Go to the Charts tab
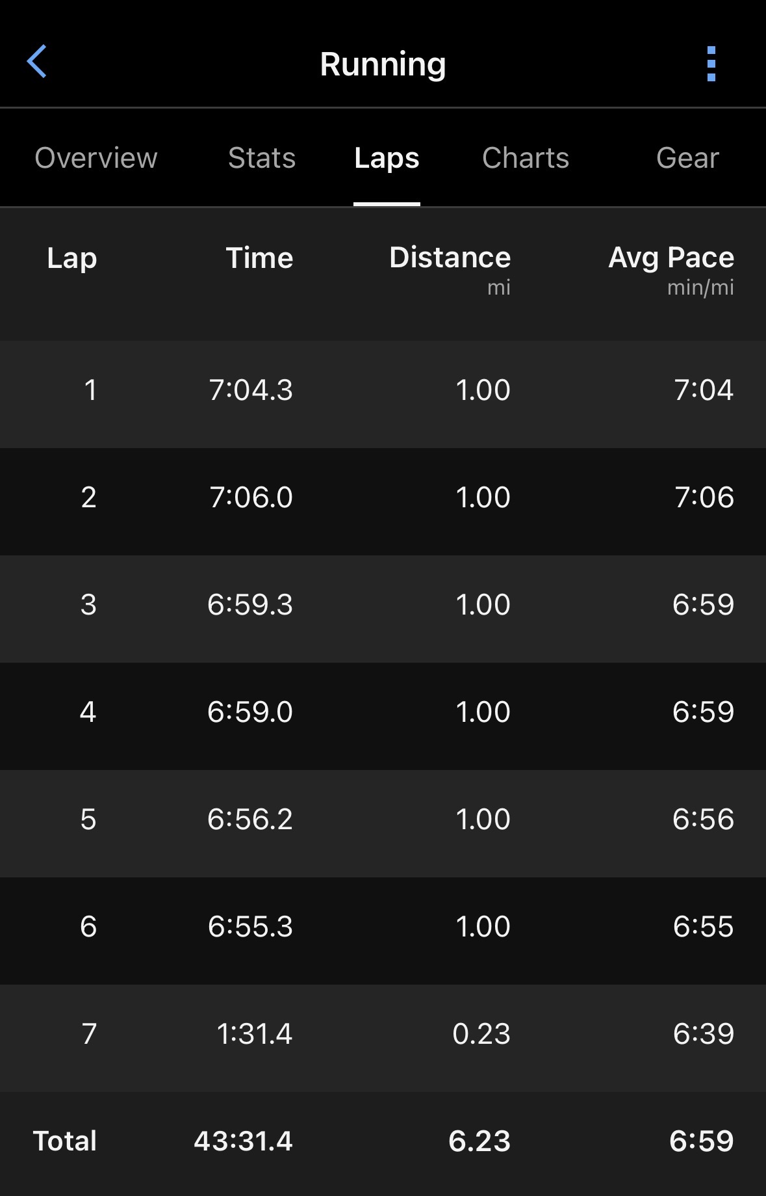The image size is (766, 1196). 525,158
